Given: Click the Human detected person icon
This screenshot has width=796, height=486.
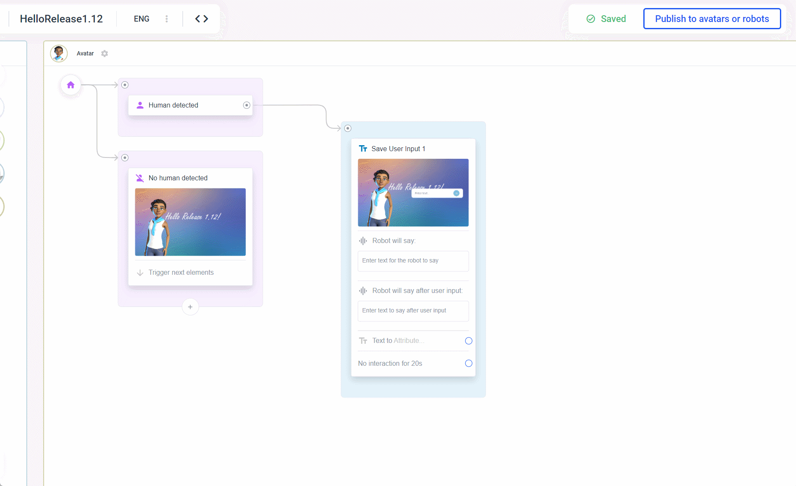Looking at the screenshot, I should 140,105.
